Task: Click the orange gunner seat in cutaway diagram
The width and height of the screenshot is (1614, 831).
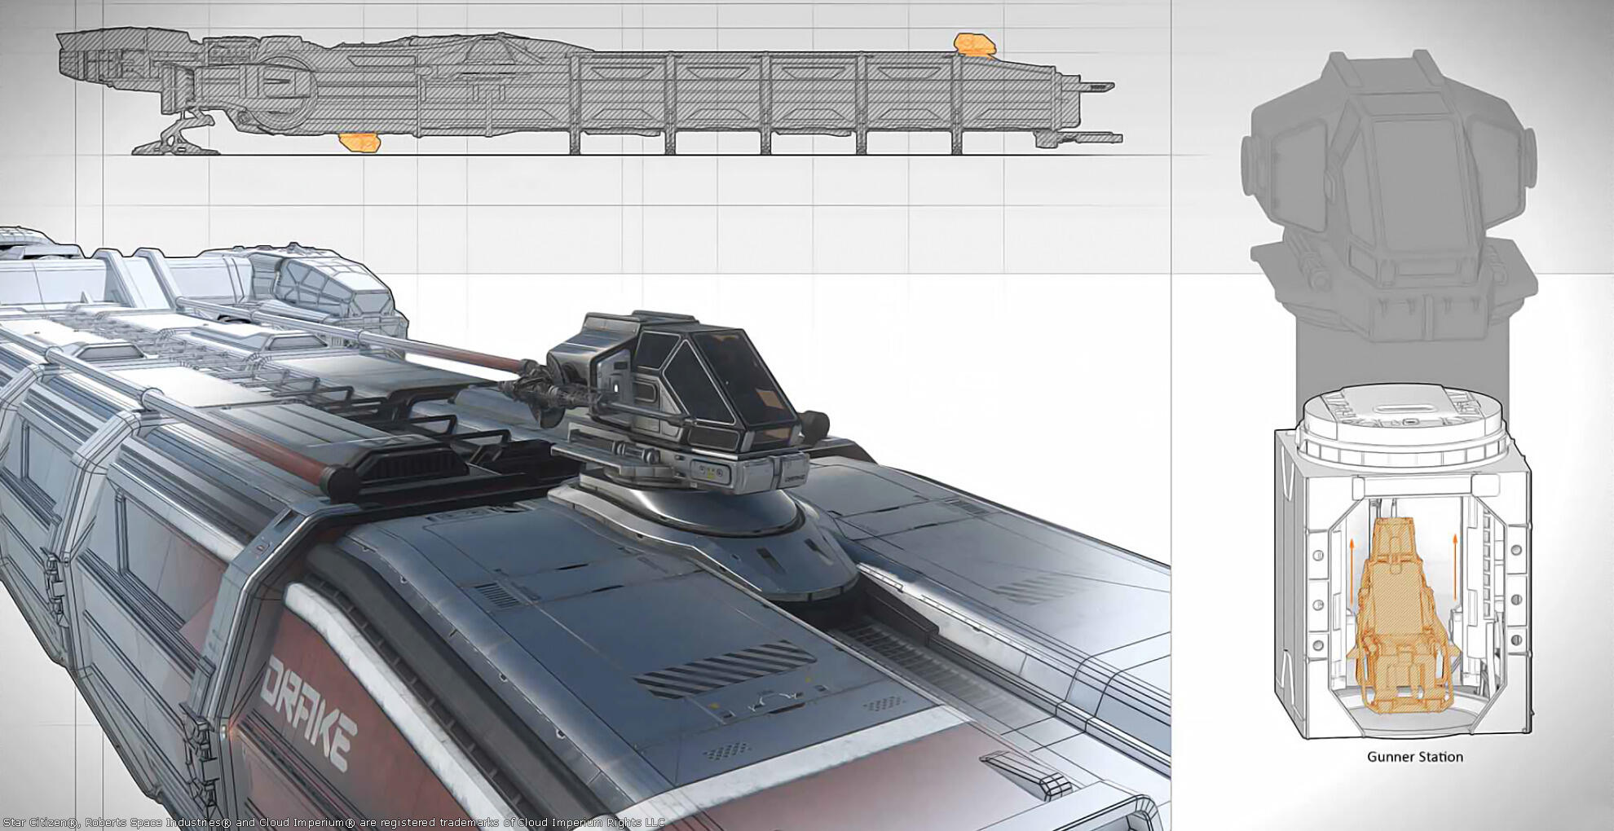Action: point(1400,616)
